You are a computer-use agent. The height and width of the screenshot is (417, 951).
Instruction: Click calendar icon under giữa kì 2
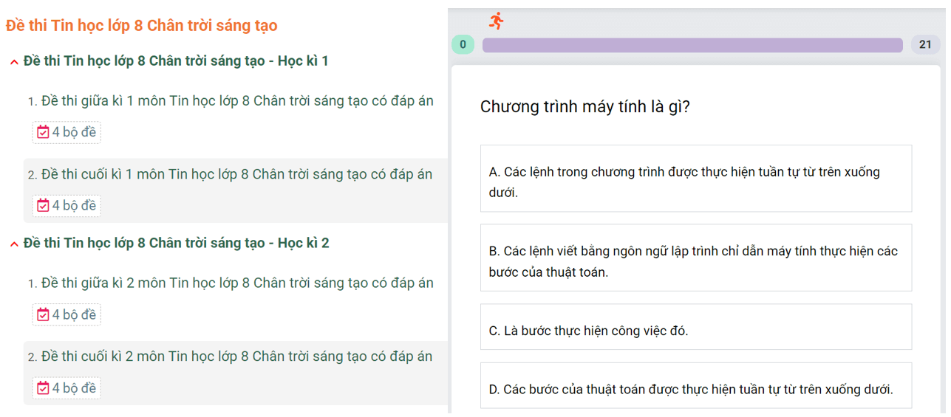(x=44, y=314)
